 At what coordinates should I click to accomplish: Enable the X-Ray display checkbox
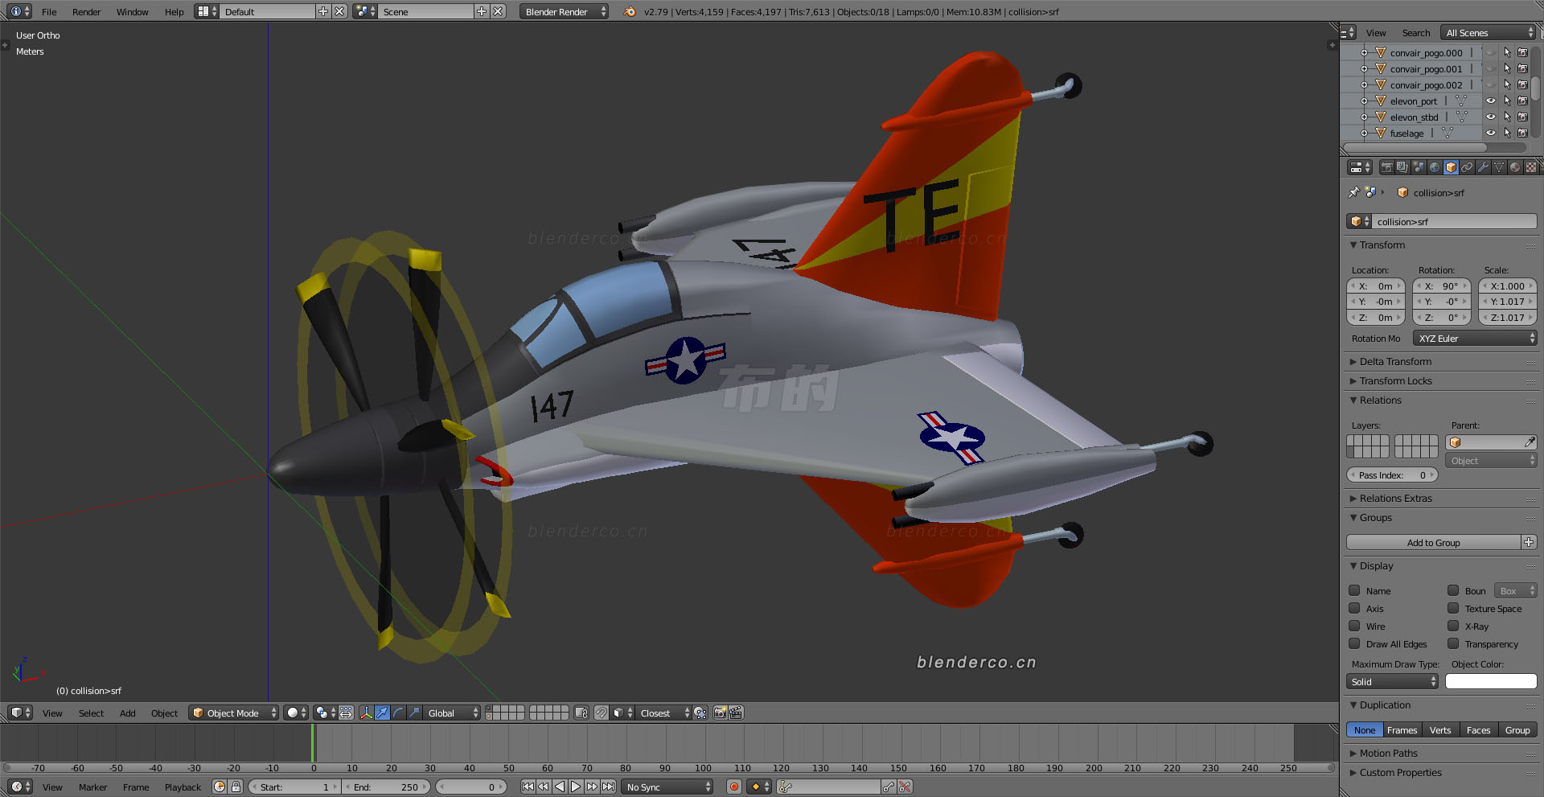point(1453,626)
